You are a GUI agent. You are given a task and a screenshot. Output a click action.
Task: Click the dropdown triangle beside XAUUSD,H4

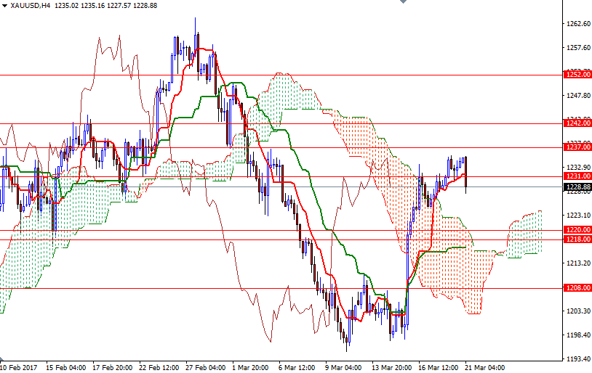tap(4, 6)
